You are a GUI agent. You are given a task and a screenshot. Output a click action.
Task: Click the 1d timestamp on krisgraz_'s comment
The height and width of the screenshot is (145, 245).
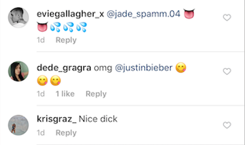41,133
